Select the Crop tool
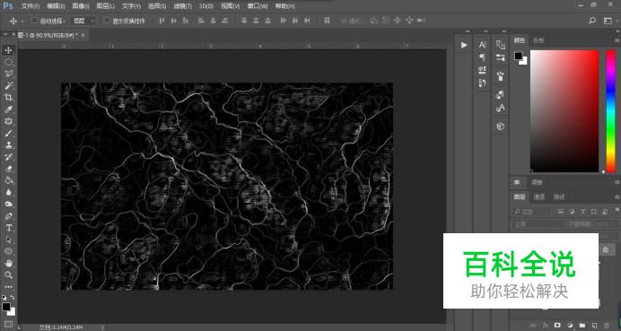Viewport: 621px width, 331px height. coord(9,98)
